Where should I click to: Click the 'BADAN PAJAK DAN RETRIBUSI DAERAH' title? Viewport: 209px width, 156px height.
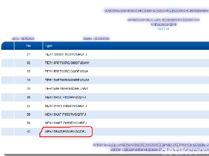pos(157,11)
